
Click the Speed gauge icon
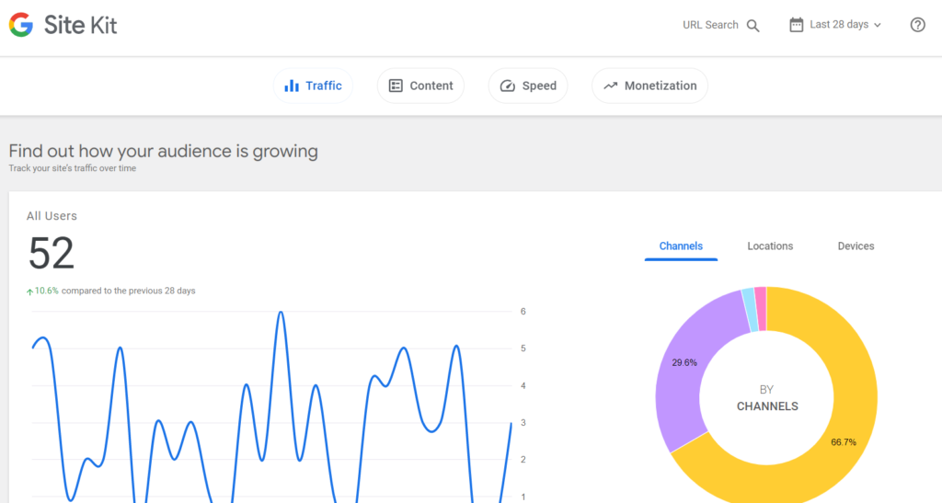coord(508,86)
